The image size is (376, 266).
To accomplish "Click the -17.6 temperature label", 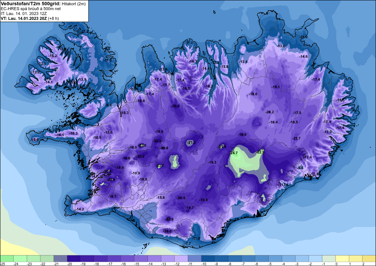I will point(108,132).
